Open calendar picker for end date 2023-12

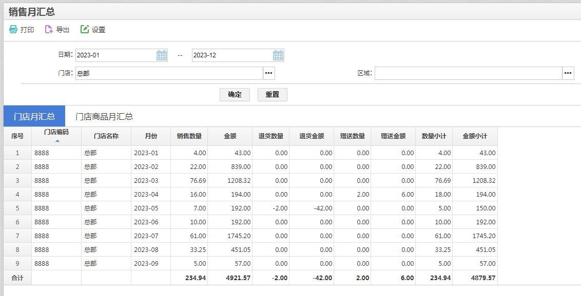[278, 55]
